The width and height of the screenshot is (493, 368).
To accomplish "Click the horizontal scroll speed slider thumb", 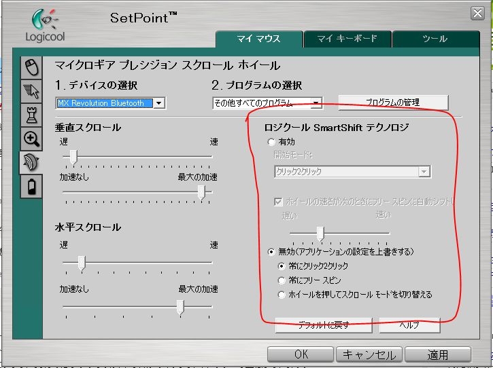I will coord(82,263).
